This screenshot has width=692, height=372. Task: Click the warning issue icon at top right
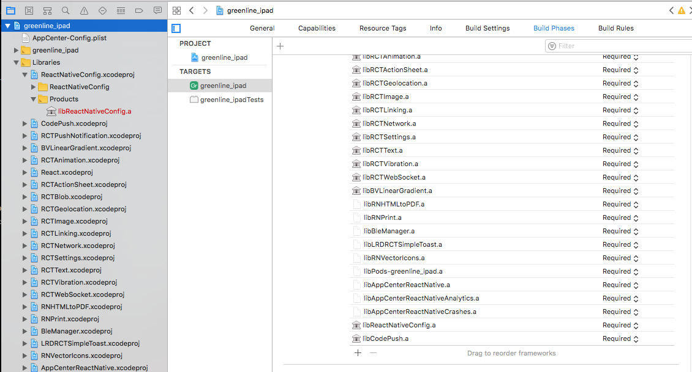pyautogui.click(x=682, y=10)
